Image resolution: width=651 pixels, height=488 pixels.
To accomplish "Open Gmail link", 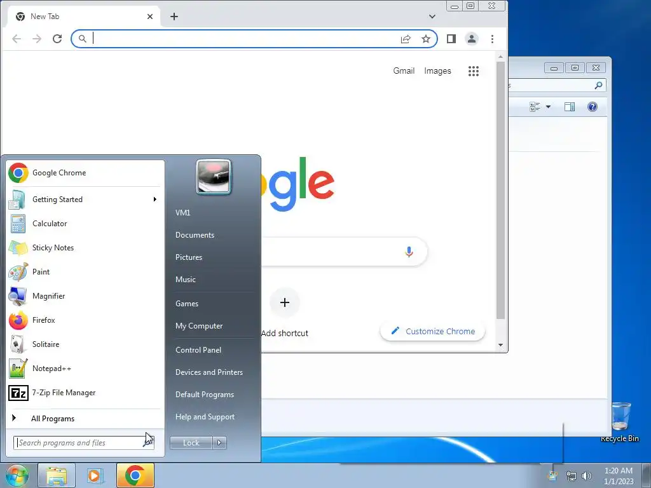I will 404,71.
